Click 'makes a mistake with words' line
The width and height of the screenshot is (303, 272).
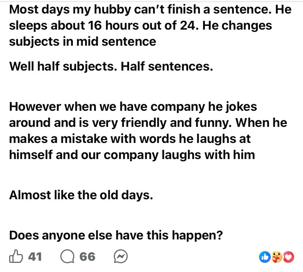[130, 139]
